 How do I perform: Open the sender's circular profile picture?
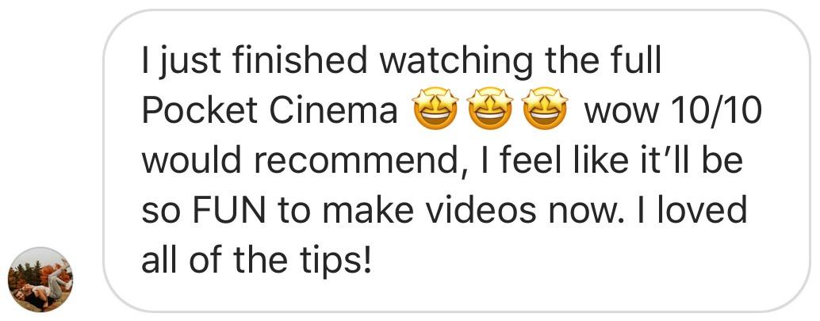pyautogui.click(x=40, y=280)
